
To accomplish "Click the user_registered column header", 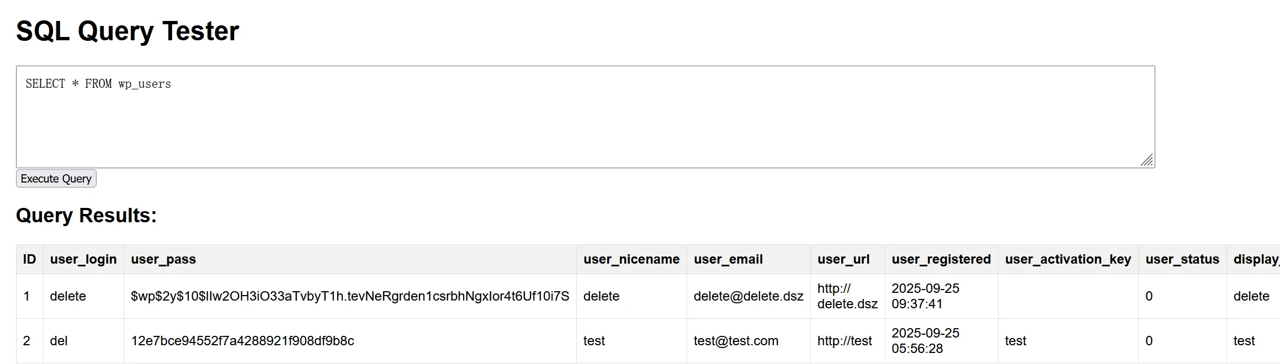I will [941, 259].
